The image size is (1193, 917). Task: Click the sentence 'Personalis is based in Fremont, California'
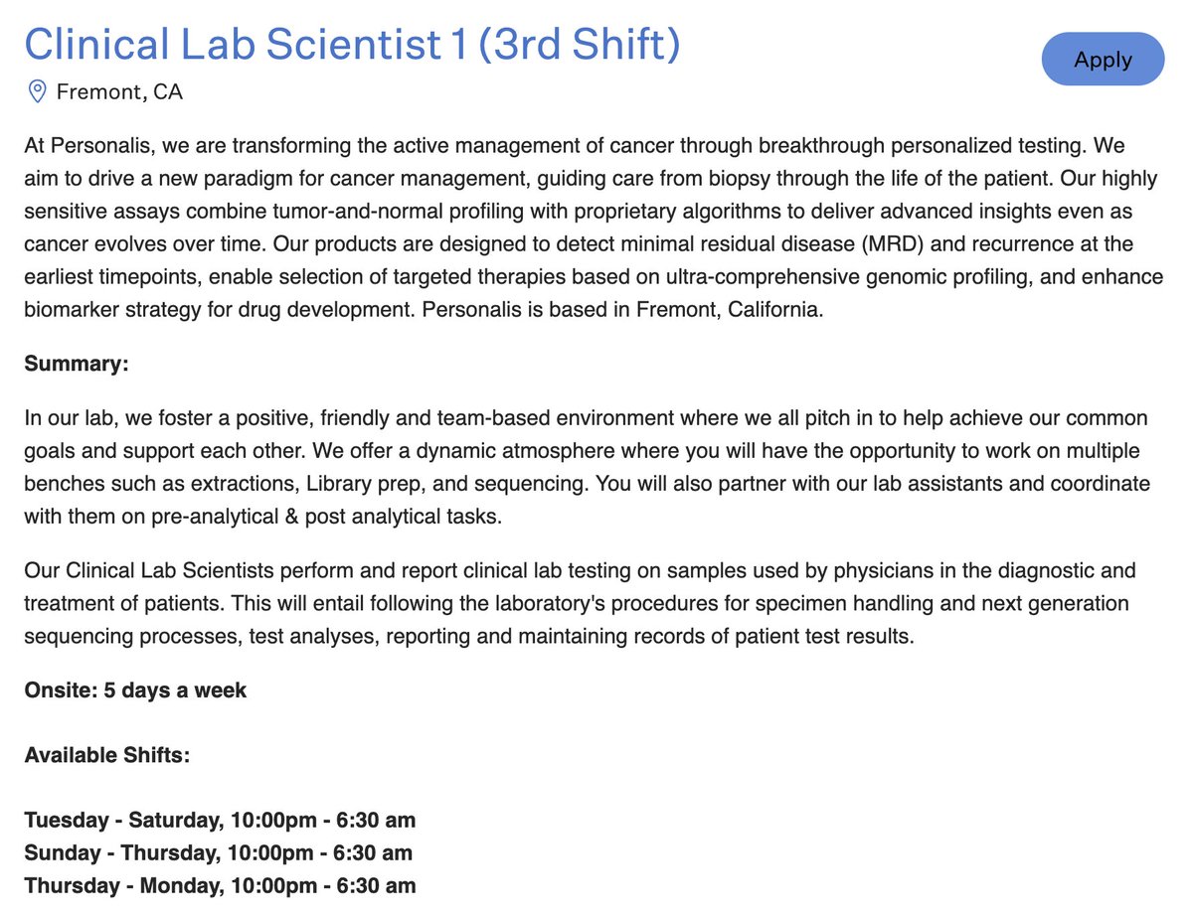(623, 309)
